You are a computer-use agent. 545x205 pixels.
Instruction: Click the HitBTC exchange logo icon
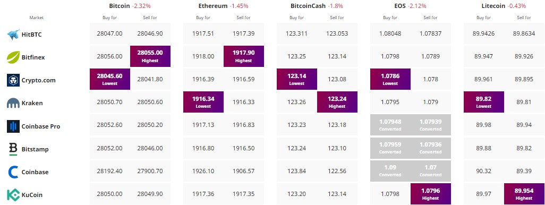(13, 34)
